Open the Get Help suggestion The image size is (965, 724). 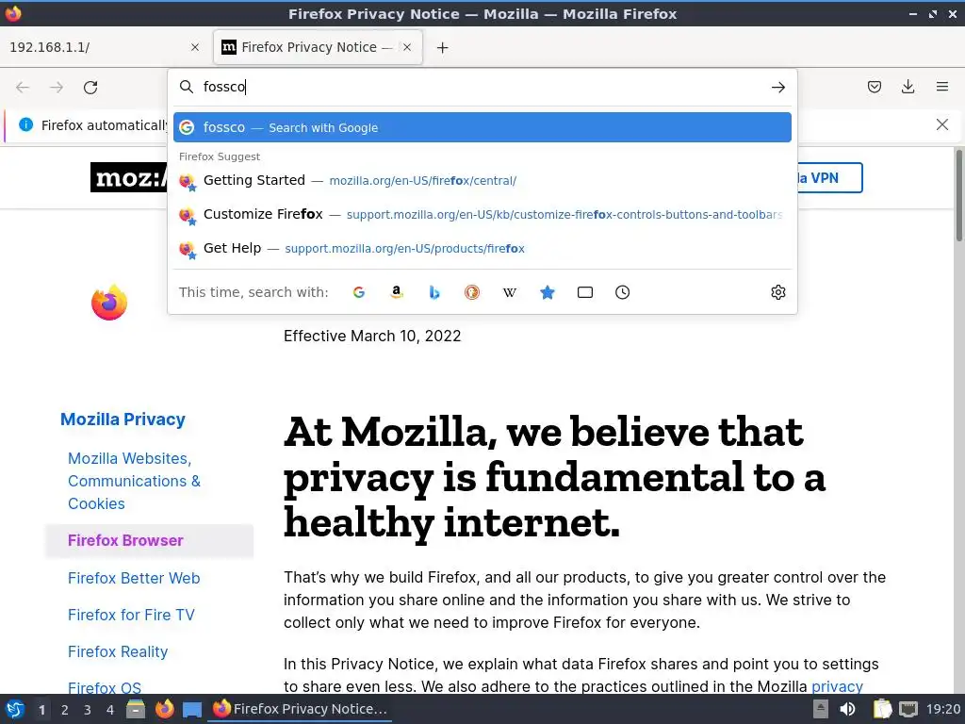482,248
